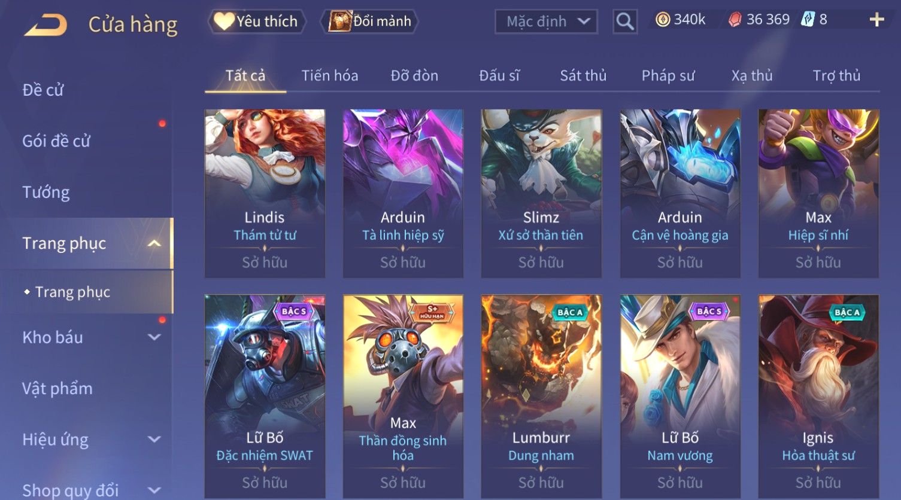901x500 pixels.
Task: Tap the gold coin balance icon
Action: coord(662,20)
